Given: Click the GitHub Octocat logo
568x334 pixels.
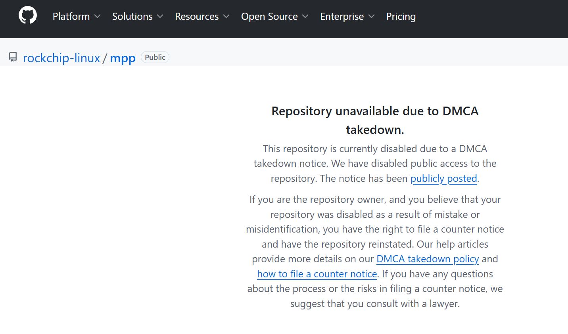Looking at the screenshot, I should click(27, 15).
